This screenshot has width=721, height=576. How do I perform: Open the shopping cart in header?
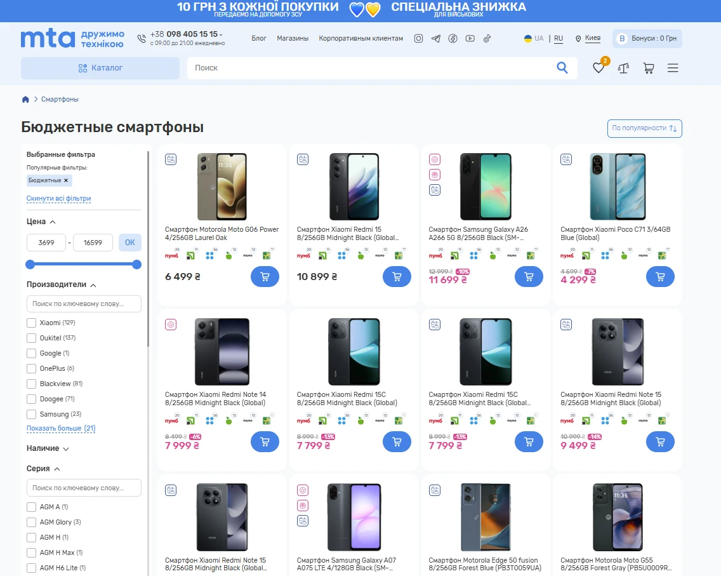point(649,68)
